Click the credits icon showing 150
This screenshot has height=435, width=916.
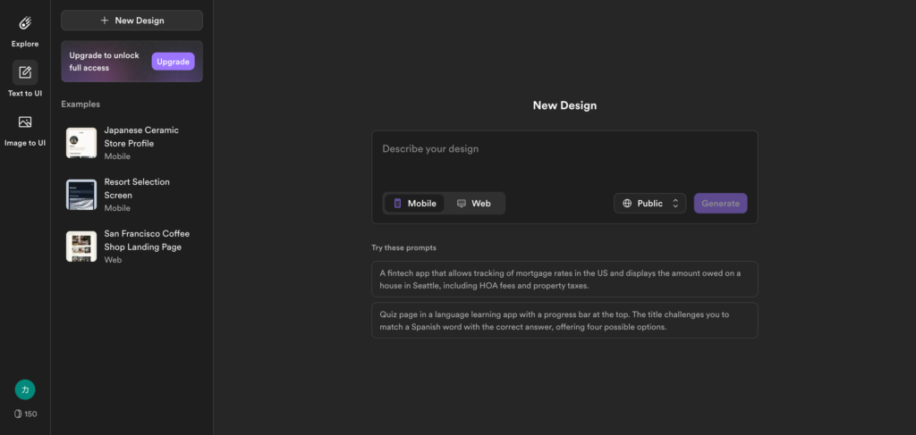(18, 414)
